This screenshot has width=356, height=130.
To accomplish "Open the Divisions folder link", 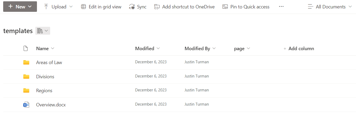I will coord(45,77).
